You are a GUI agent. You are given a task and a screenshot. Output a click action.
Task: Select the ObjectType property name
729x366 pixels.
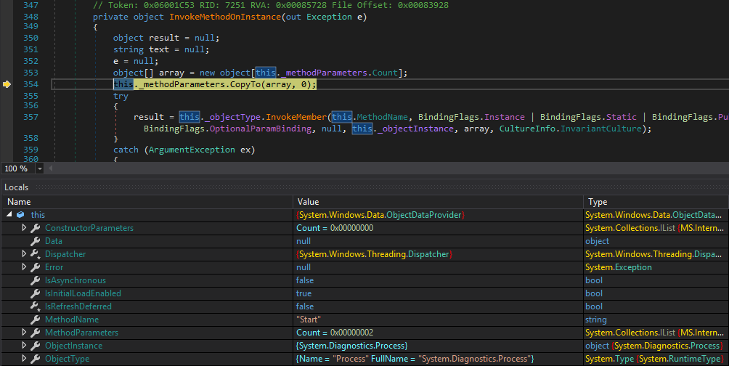click(67, 359)
